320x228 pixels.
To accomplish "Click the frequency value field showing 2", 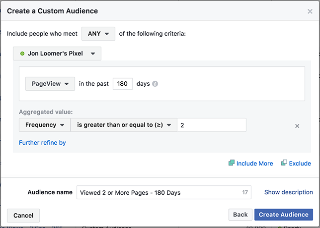I will [212, 125].
